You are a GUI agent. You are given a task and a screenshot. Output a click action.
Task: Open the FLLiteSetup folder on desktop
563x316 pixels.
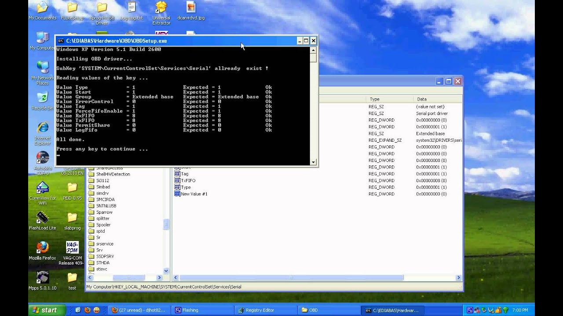click(72, 11)
